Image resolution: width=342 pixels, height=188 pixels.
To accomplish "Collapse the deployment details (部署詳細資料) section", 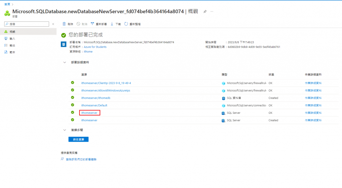I will 64,62.
